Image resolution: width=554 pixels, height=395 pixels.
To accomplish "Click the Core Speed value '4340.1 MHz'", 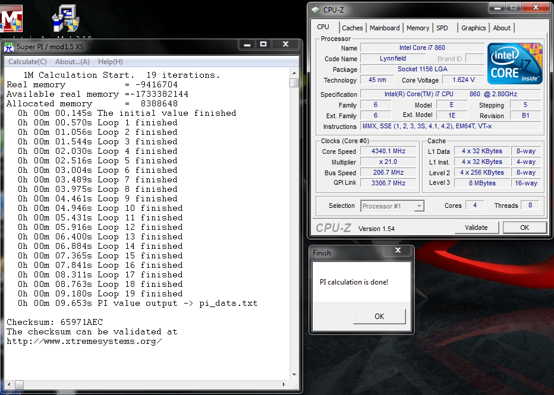I will pyautogui.click(x=388, y=151).
